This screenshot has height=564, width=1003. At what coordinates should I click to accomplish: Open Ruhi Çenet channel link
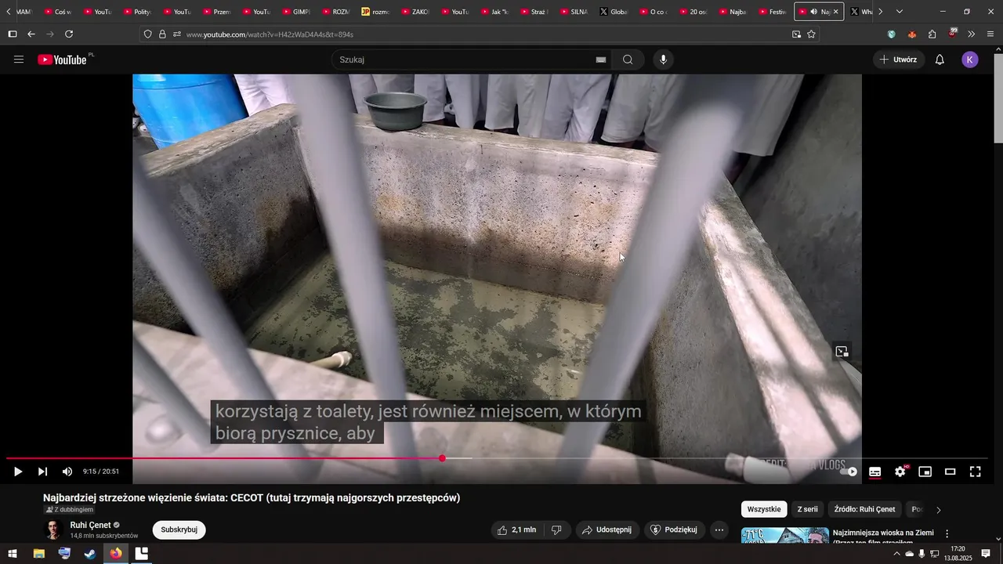pyautogui.click(x=91, y=525)
